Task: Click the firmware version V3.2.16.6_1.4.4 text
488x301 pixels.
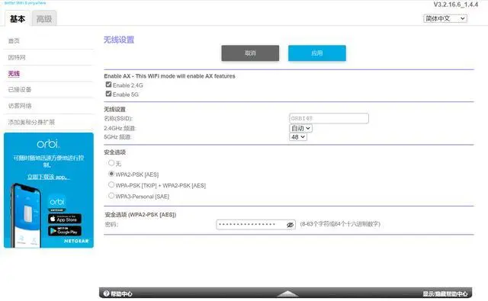Action: (x=456, y=5)
